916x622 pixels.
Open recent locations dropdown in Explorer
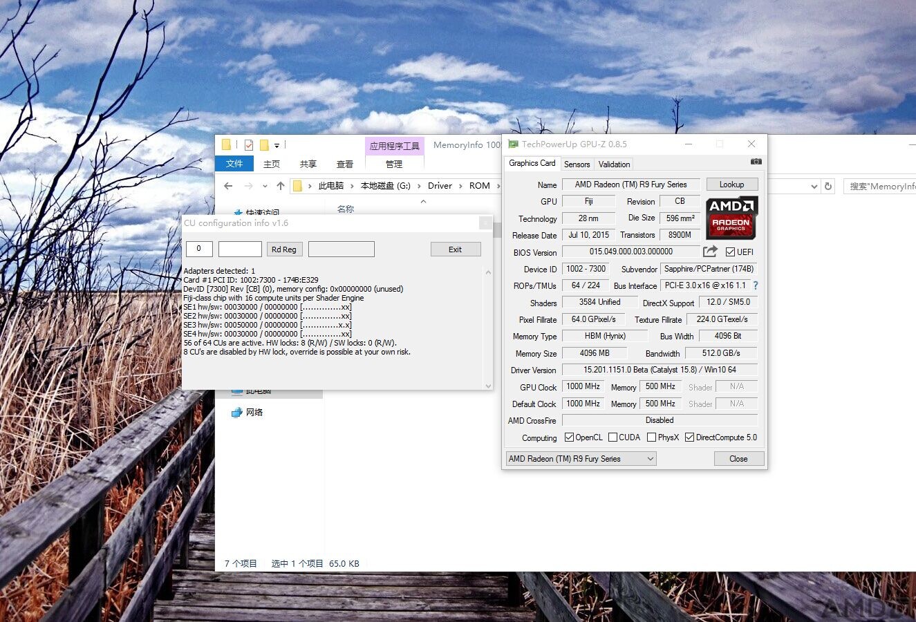(x=265, y=186)
